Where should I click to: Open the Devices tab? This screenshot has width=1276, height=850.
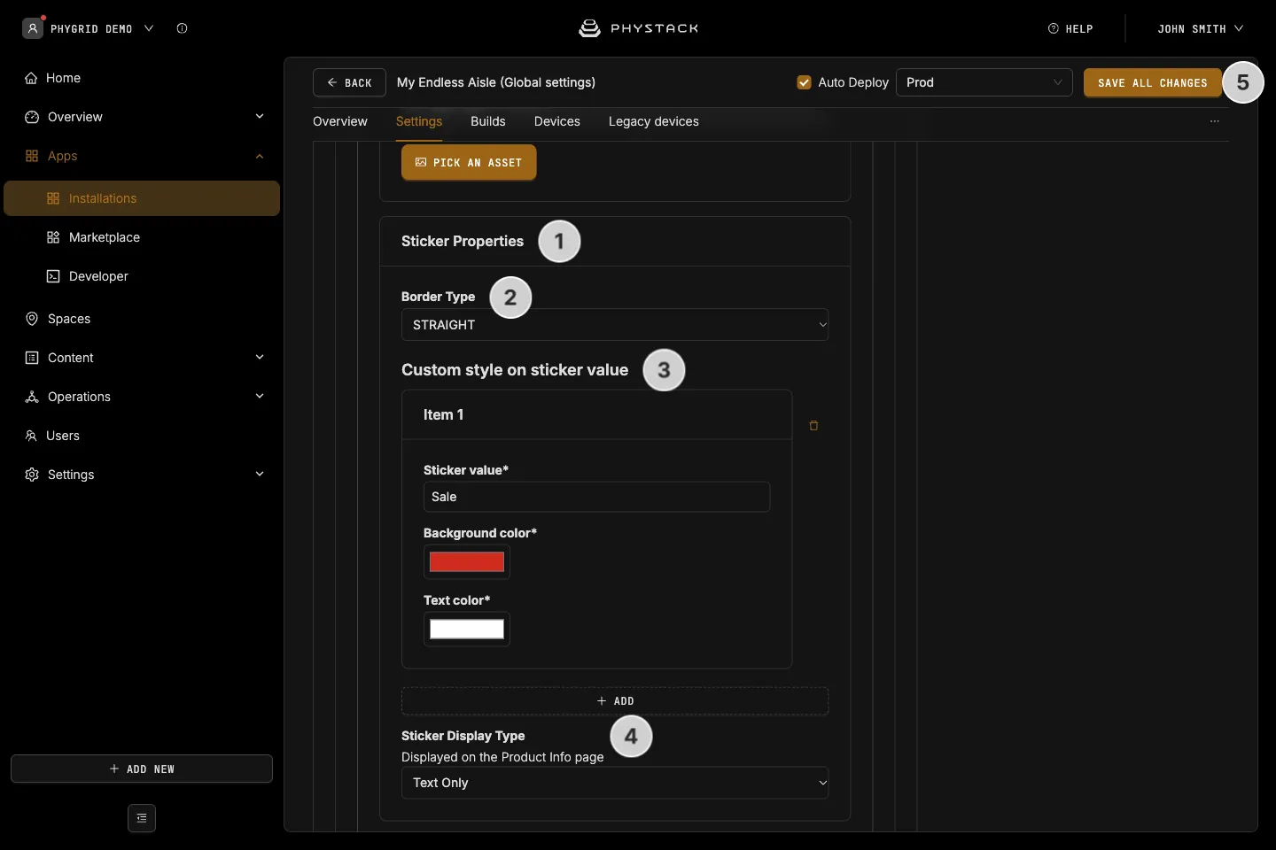pos(557,121)
